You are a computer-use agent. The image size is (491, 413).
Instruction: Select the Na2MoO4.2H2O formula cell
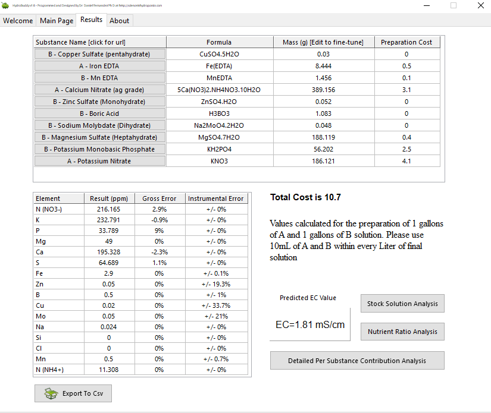(220, 125)
